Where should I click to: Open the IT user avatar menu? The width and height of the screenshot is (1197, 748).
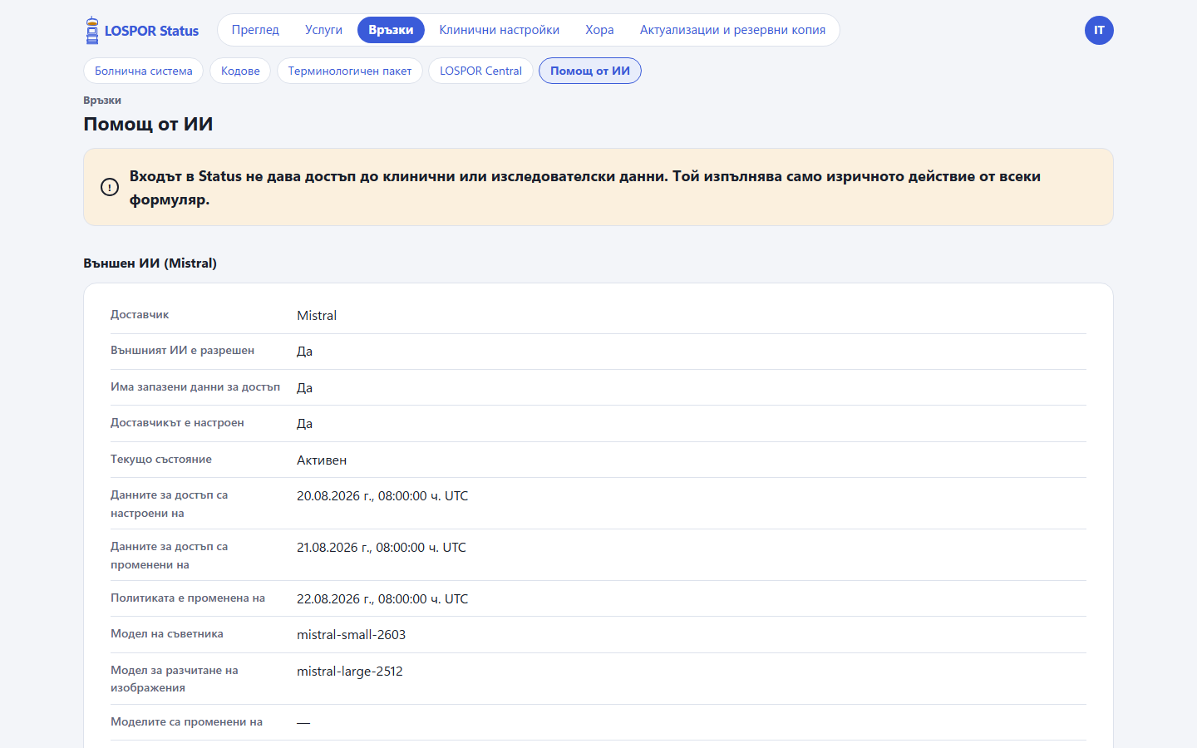[1099, 31]
